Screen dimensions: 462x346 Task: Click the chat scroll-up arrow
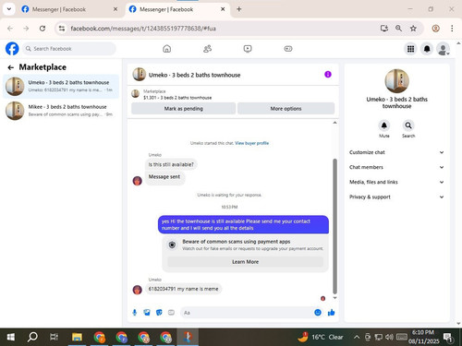pyautogui.click(x=334, y=123)
